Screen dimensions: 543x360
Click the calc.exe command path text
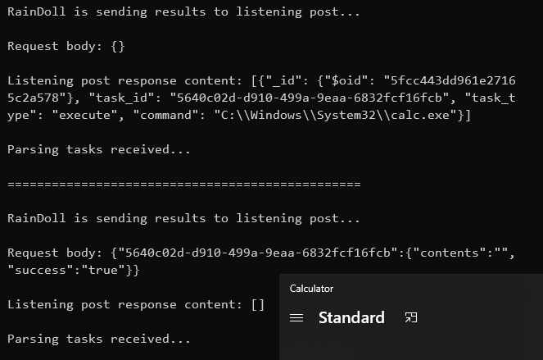click(339, 115)
